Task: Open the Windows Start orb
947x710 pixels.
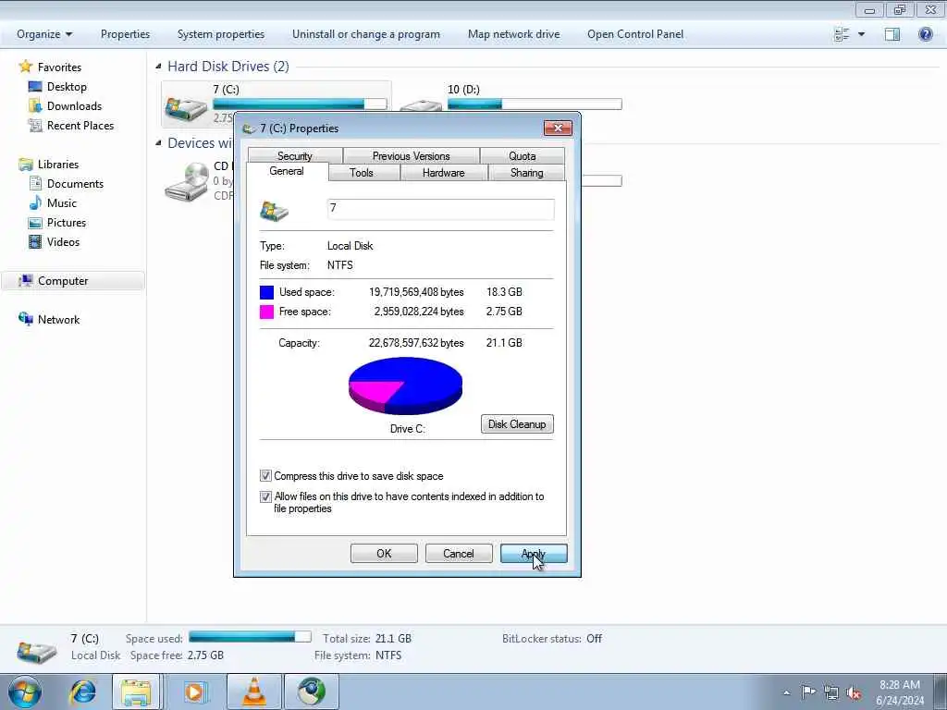Action: point(24,692)
